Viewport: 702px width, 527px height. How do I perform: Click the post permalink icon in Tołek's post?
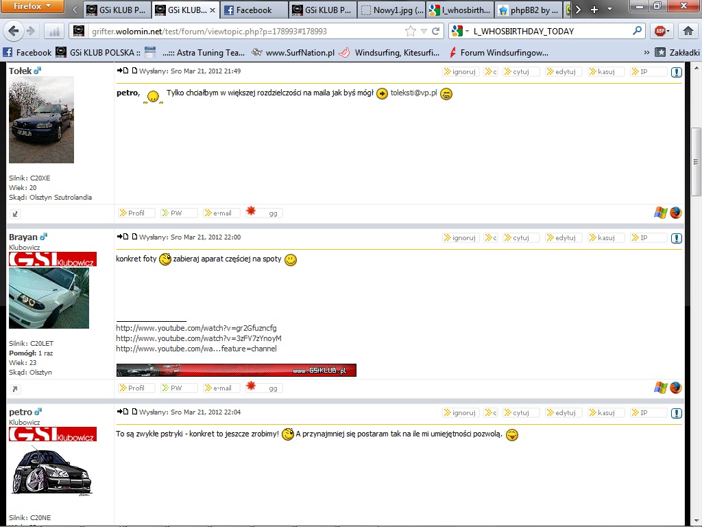[x=134, y=71]
